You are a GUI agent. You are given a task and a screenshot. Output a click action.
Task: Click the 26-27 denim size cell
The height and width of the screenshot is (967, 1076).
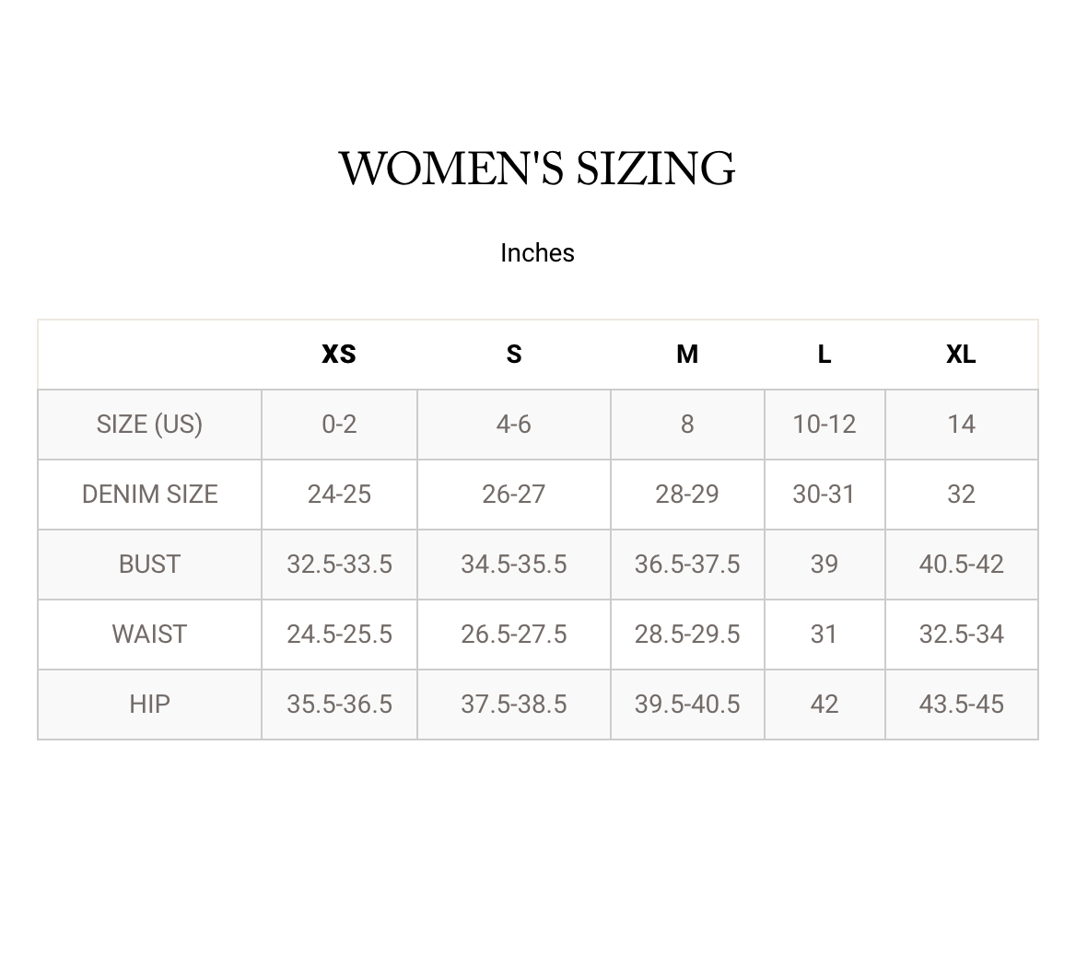point(514,495)
